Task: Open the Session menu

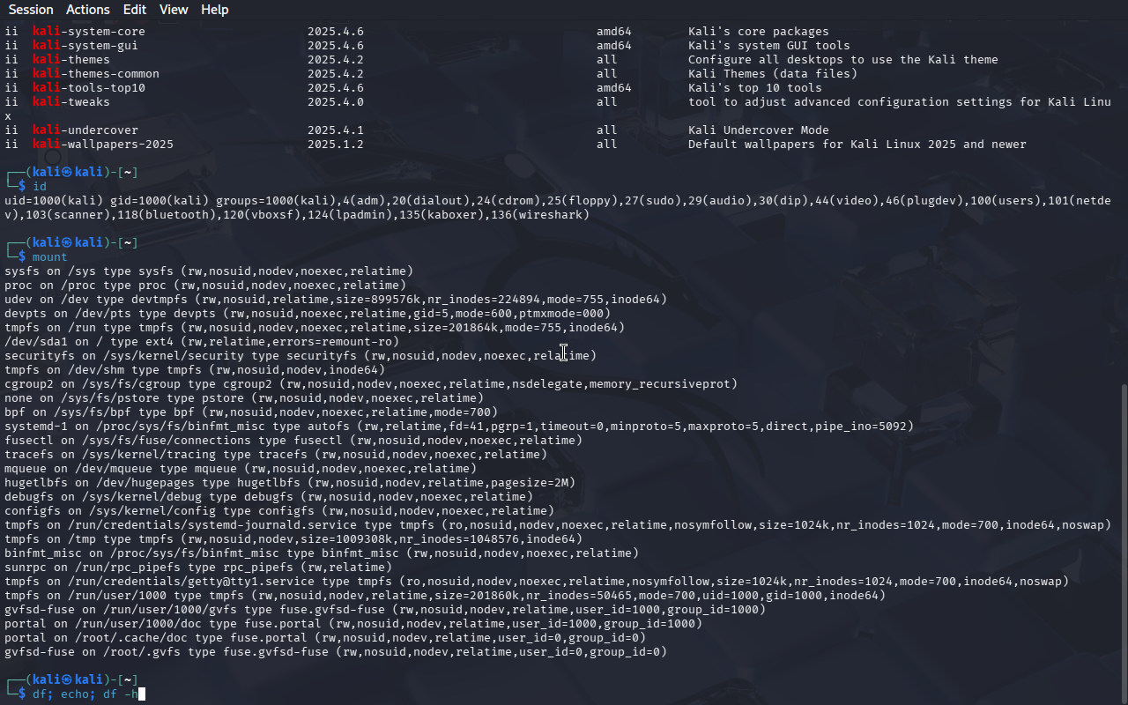Action: tap(30, 10)
